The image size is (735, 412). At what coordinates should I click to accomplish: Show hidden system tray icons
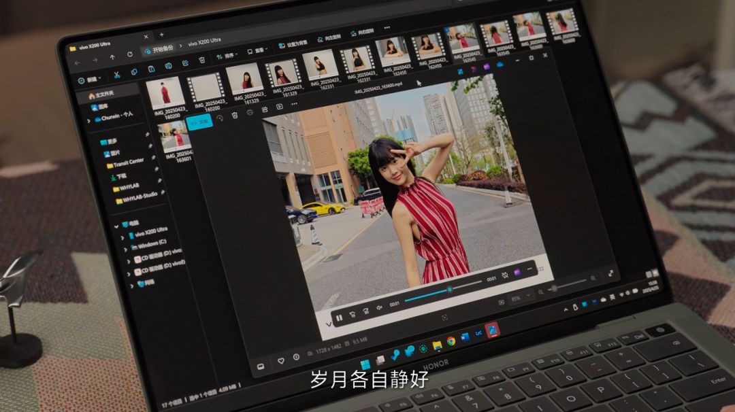pyautogui.click(x=566, y=309)
